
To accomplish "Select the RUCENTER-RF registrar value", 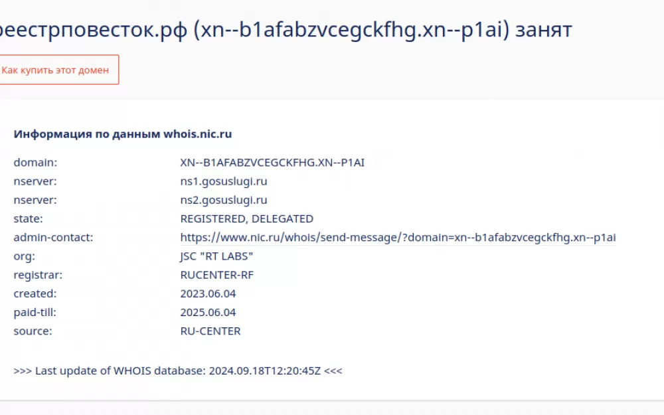I will (217, 275).
